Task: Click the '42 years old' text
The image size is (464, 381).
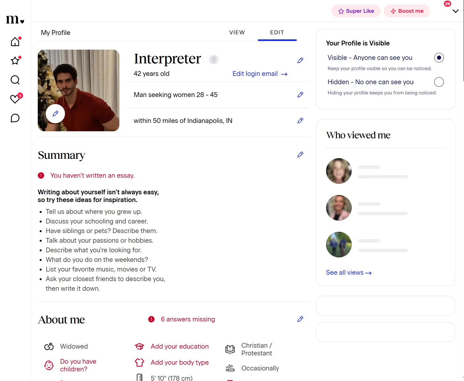Action: coord(151,74)
